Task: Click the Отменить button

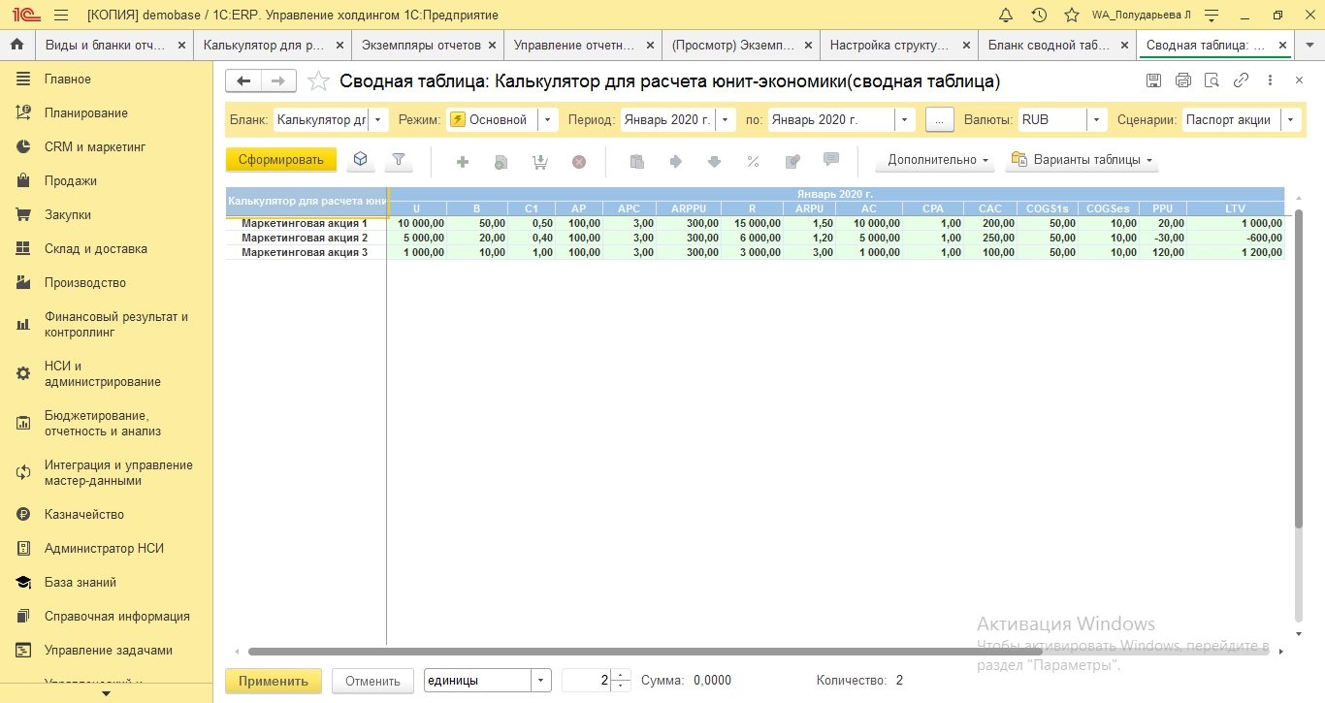Action: [372, 681]
